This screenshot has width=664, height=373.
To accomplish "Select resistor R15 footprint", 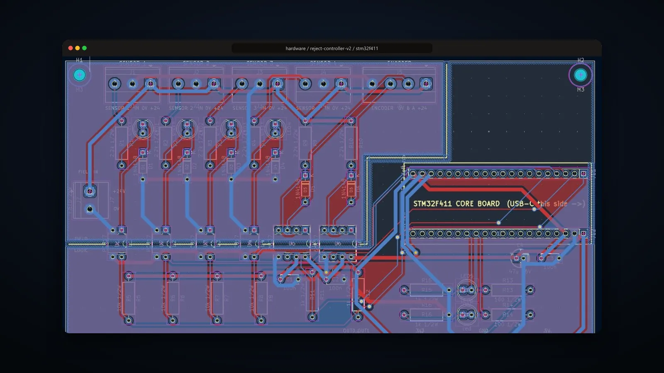I will 427,290.
